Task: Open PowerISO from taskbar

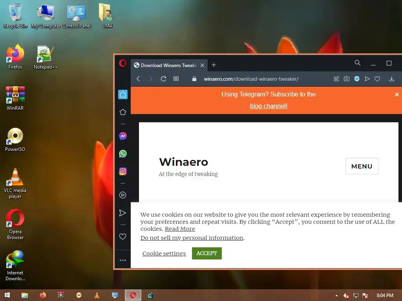Action: coord(79,295)
